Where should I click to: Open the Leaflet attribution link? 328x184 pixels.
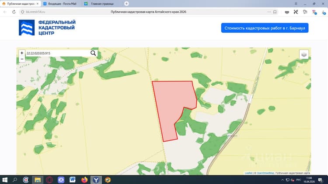click(x=248, y=173)
